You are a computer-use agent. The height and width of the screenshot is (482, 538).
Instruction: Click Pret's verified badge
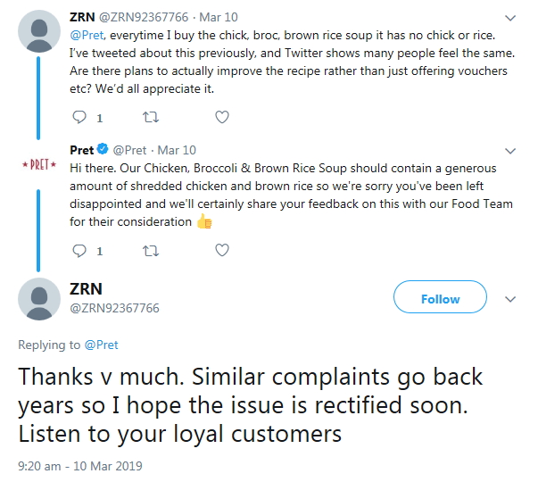tap(103, 150)
